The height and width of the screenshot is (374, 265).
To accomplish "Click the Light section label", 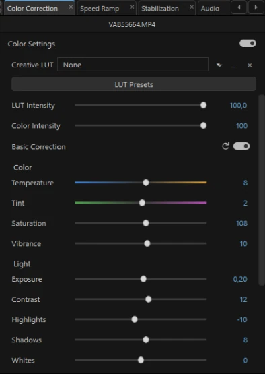I will 22,264.
